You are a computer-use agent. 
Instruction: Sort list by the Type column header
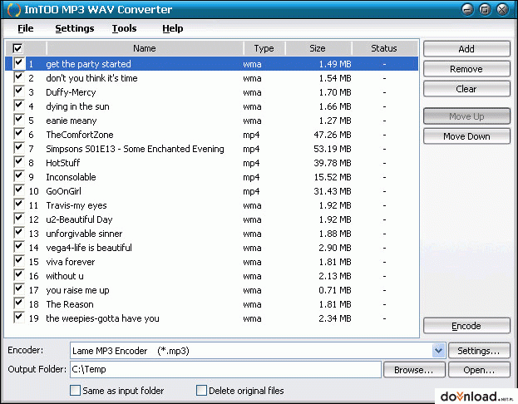click(x=264, y=48)
